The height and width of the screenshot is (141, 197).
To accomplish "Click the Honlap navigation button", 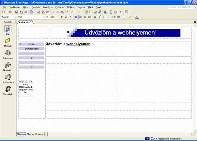I will (32, 44).
